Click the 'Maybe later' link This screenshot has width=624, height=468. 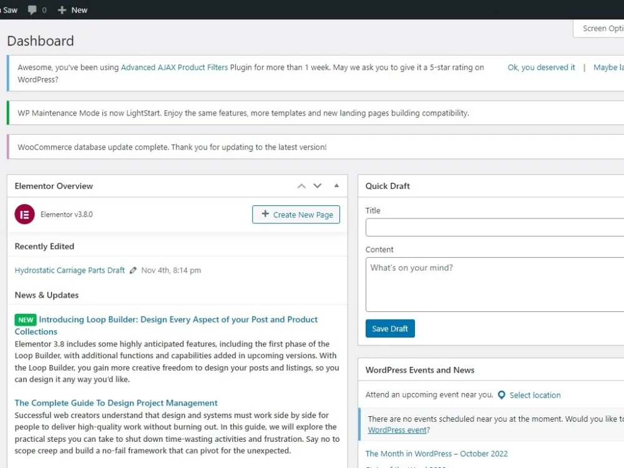(x=608, y=67)
